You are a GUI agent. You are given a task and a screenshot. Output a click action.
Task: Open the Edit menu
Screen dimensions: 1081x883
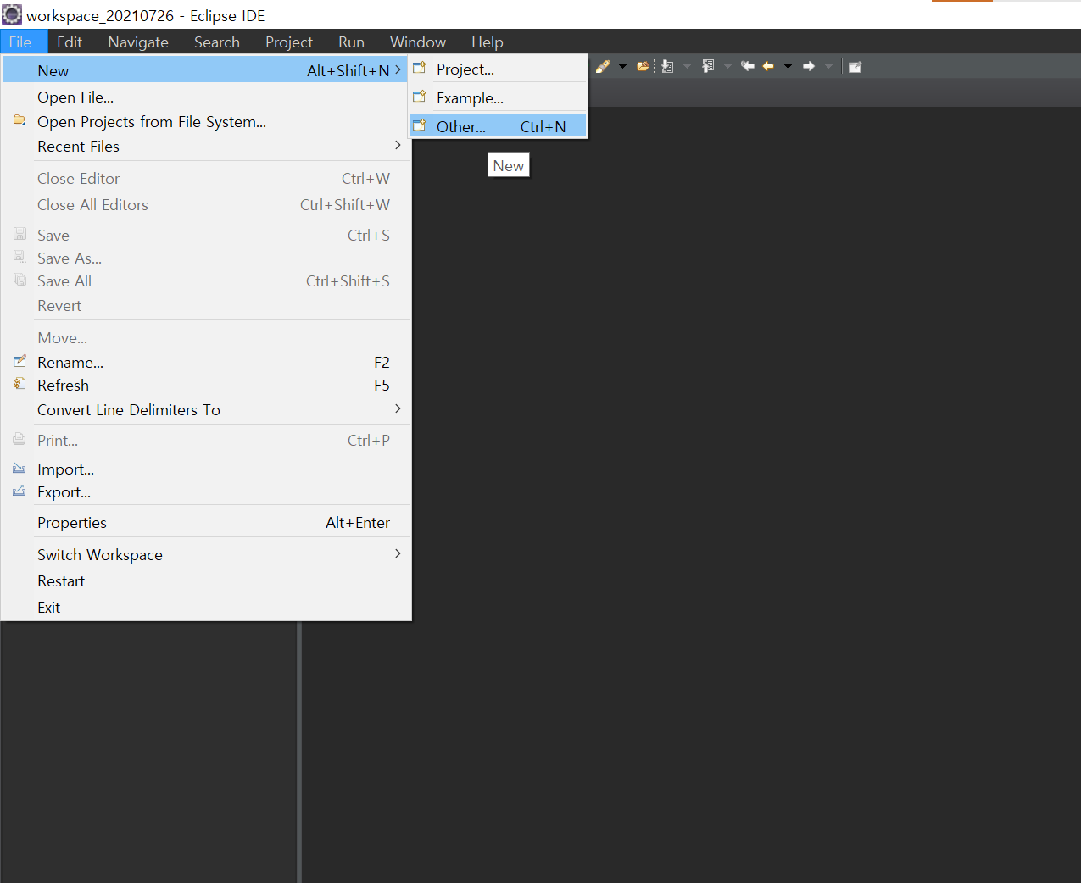tap(70, 42)
